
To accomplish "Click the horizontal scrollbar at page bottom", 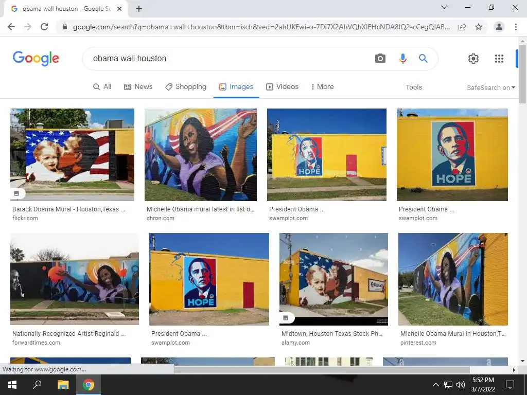I will coord(322,370).
